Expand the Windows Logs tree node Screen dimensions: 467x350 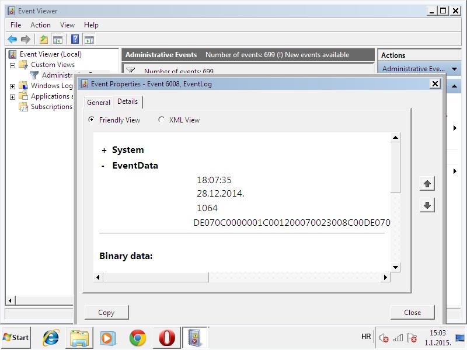12,86
